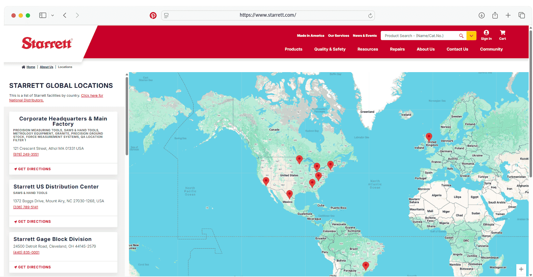Click the United Kingdom map pin
This screenshot has width=533, height=277.
tap(429, 137)
